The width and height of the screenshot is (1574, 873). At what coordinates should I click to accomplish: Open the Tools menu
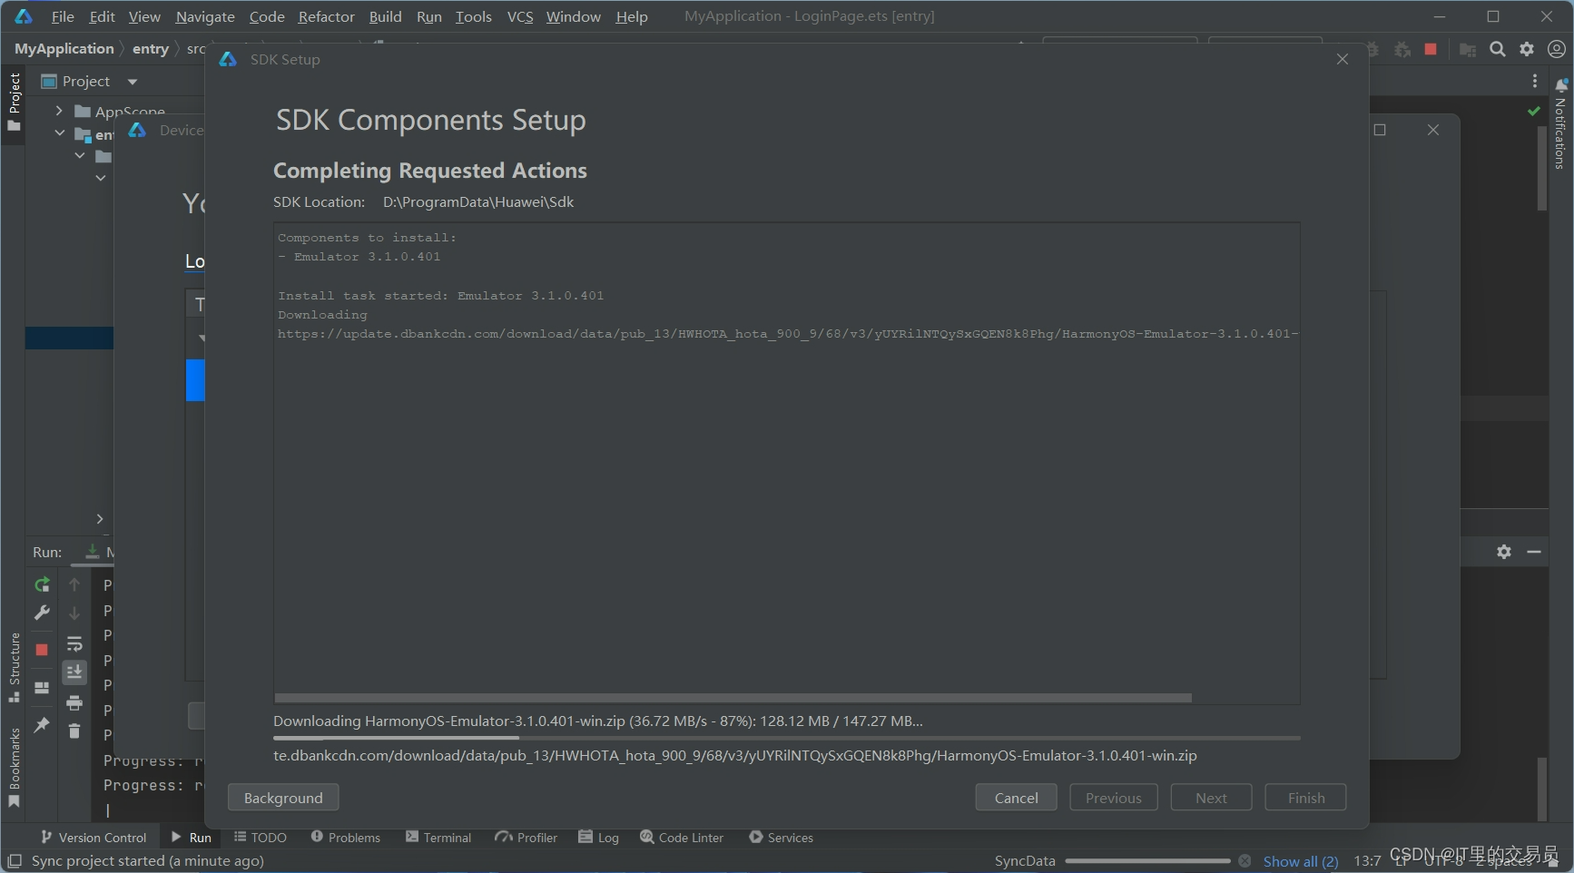(473, 16)
